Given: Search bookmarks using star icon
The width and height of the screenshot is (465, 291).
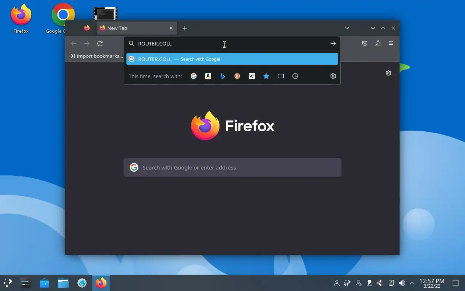Looking at the screenshot, I should click(266, 76).
